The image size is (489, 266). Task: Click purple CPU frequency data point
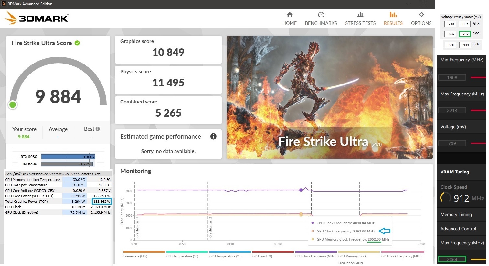tap(301, 190)
